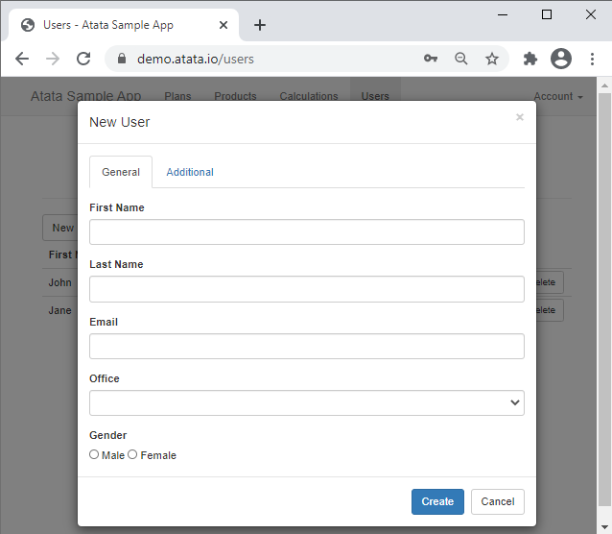The image size is (612, 534).
Task: Open the Products nav item
Action: (x=235, y=96)
